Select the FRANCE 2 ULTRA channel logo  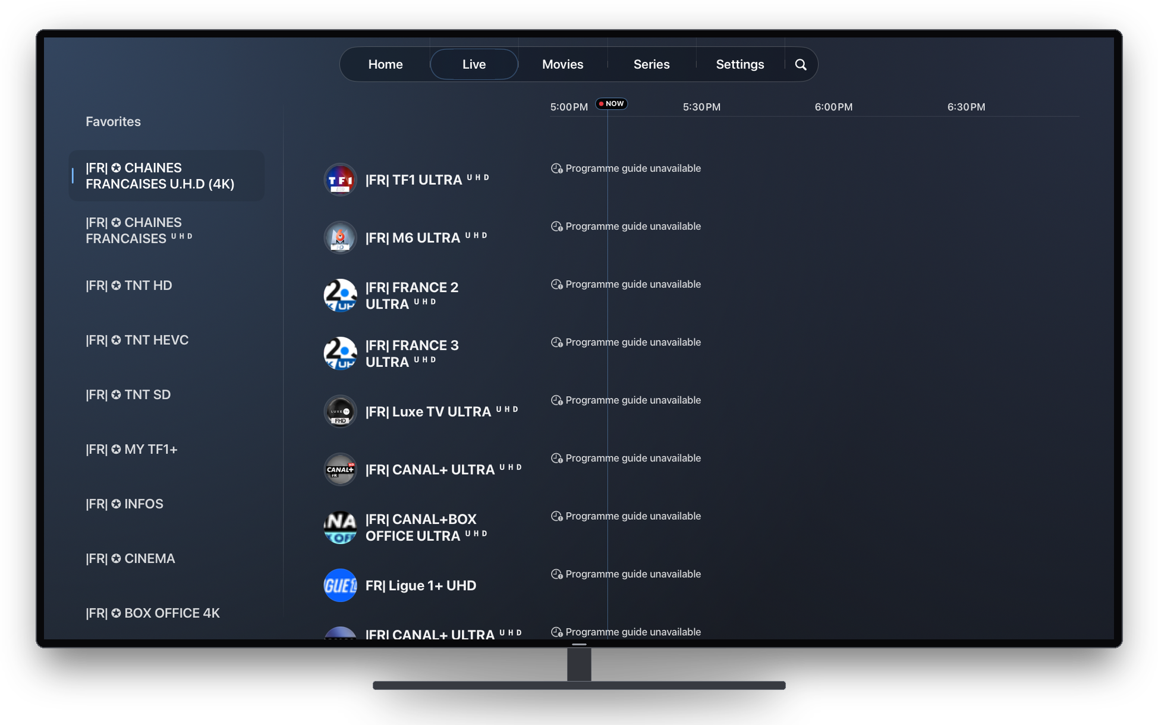pyautogui.click(x=340, y=296)
